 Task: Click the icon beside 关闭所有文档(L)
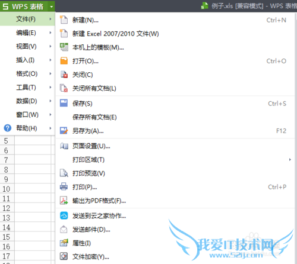(x=64, y=88)
